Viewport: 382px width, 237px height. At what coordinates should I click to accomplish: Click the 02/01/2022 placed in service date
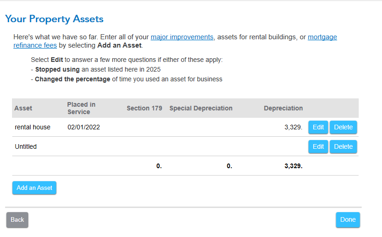point(84,128)
